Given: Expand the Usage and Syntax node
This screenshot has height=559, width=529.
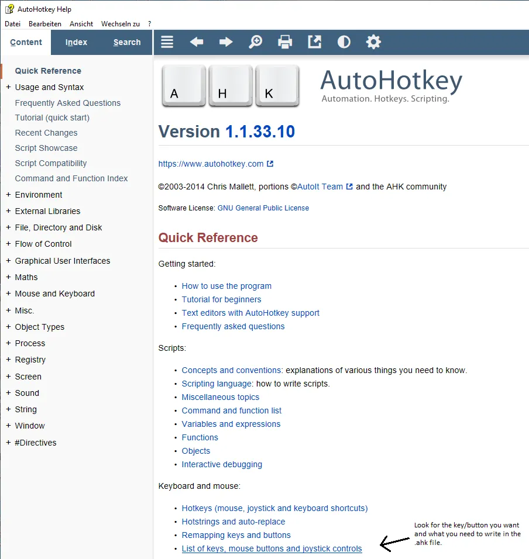Looking at the screenshot, I should point(8,87).
